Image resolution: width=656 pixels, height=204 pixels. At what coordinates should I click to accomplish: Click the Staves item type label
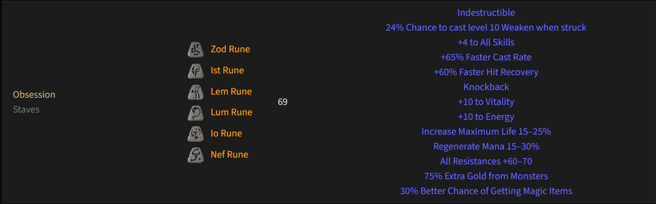coord(26,109)
